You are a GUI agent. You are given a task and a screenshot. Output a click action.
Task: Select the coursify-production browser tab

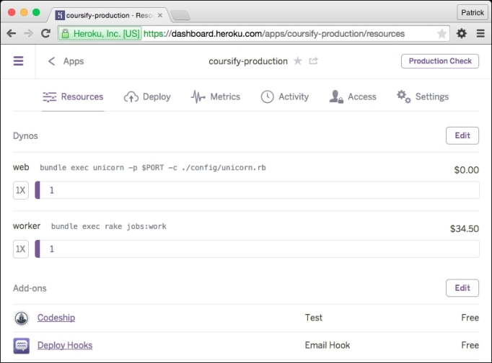109,15
